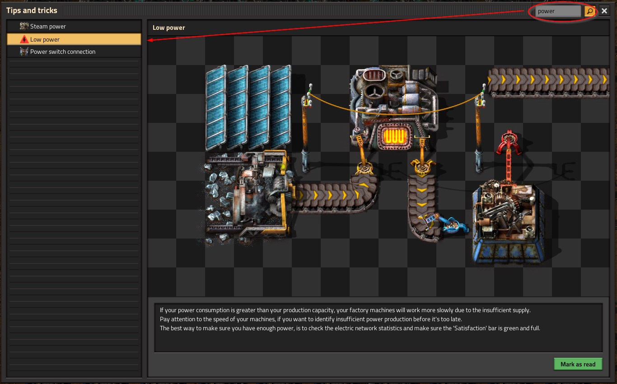Focus the search field containing 'power'
The height and width of the screenshot is (384, 617).
coord(558,11)
